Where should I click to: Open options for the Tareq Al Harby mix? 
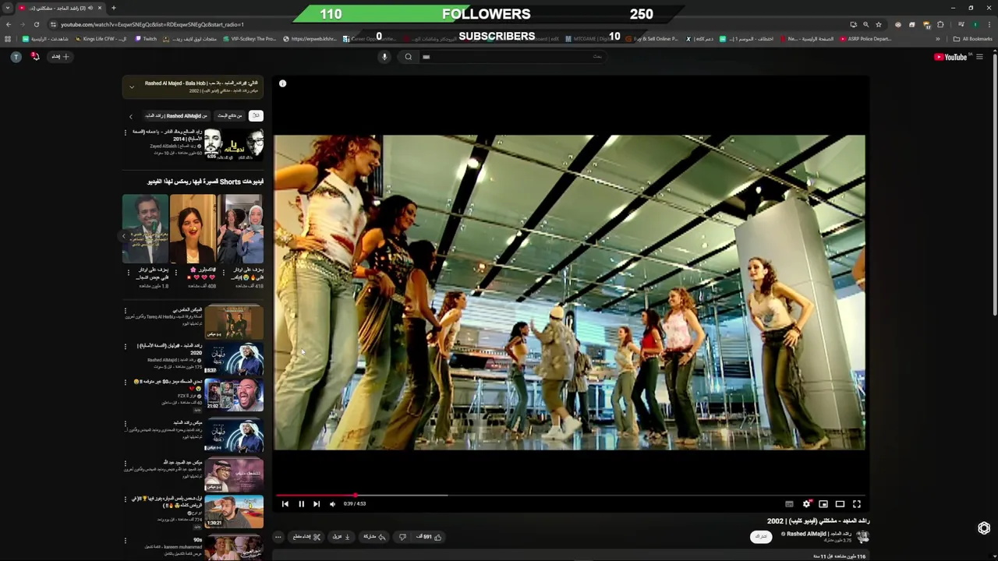[x=125, y=311]
